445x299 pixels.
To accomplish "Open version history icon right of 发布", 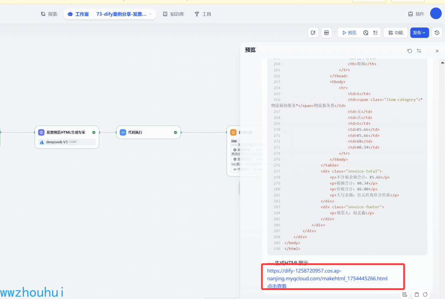I will click(x=437, y=33).
